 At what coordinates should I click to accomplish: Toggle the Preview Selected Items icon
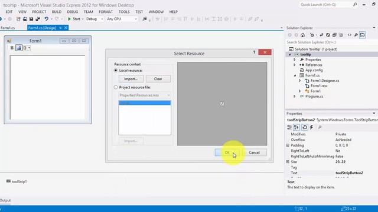point(362,35)
